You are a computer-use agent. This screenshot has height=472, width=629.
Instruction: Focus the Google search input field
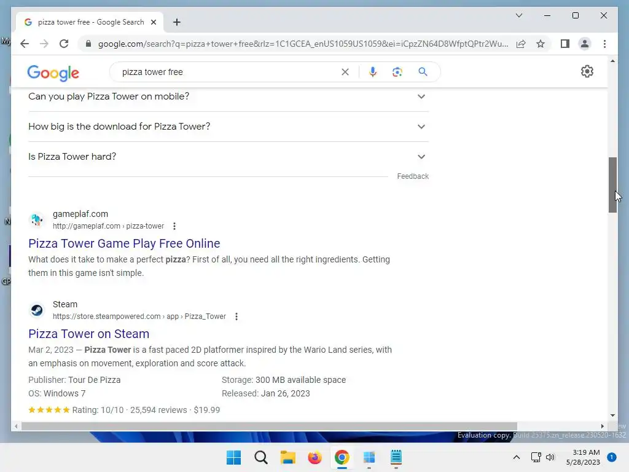[229, 72]
